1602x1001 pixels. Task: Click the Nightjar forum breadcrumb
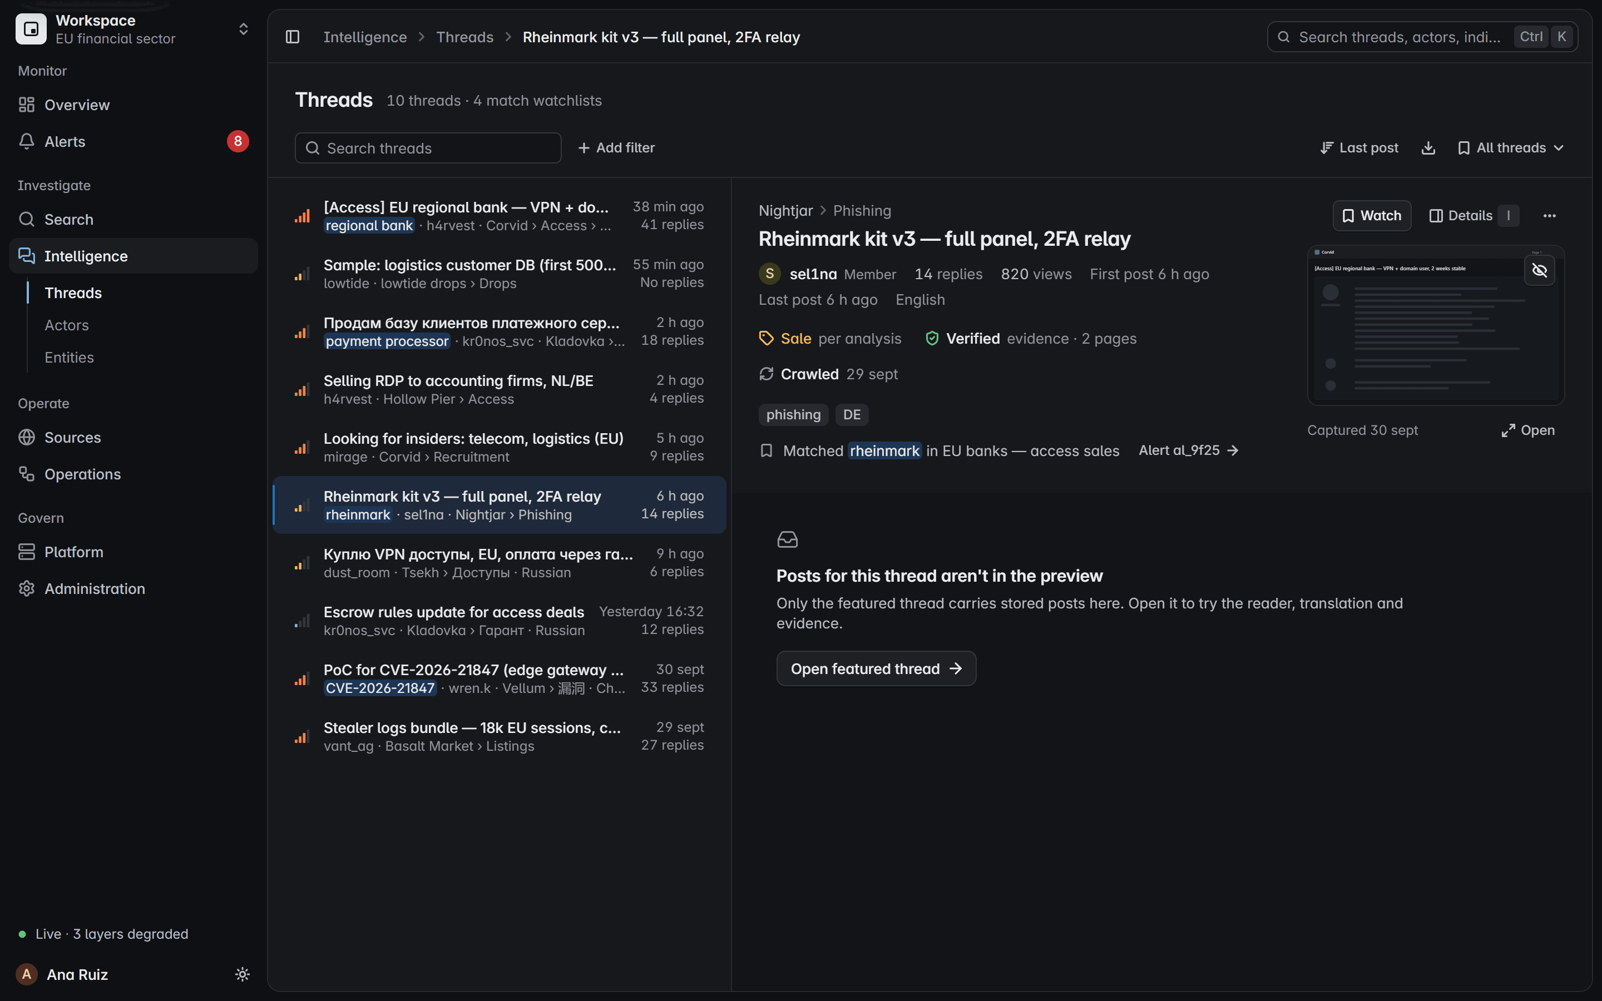point(785,211)
